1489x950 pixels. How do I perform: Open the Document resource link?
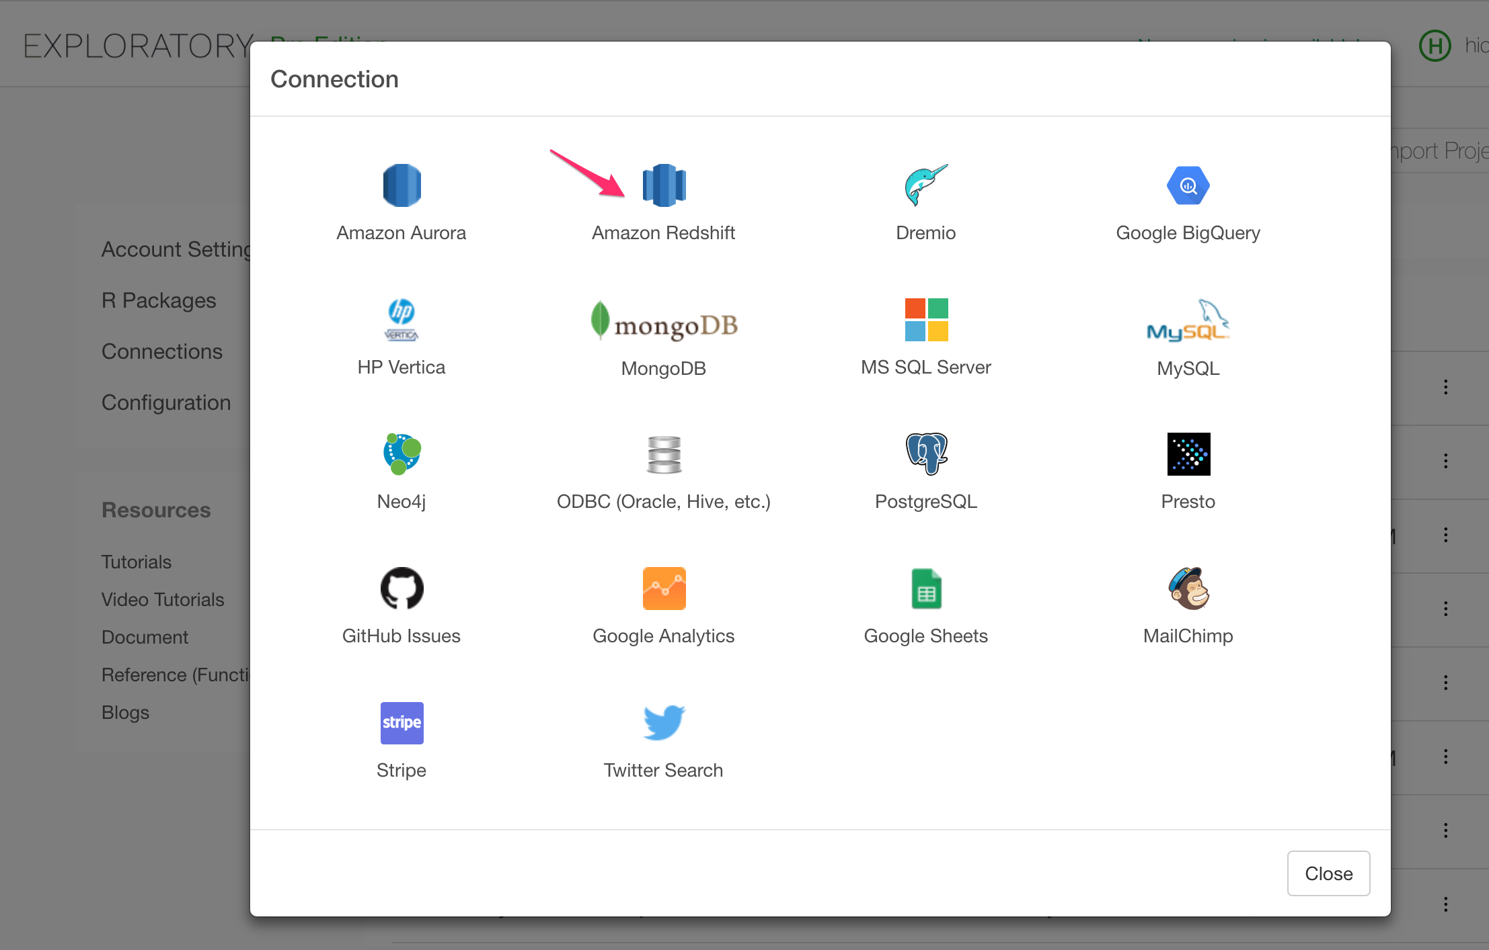[x=145, y=637]
